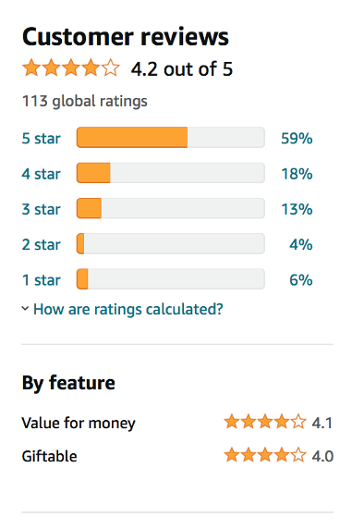Select the 4% percentage link
The image size is (352, 529).
point(301,244)
